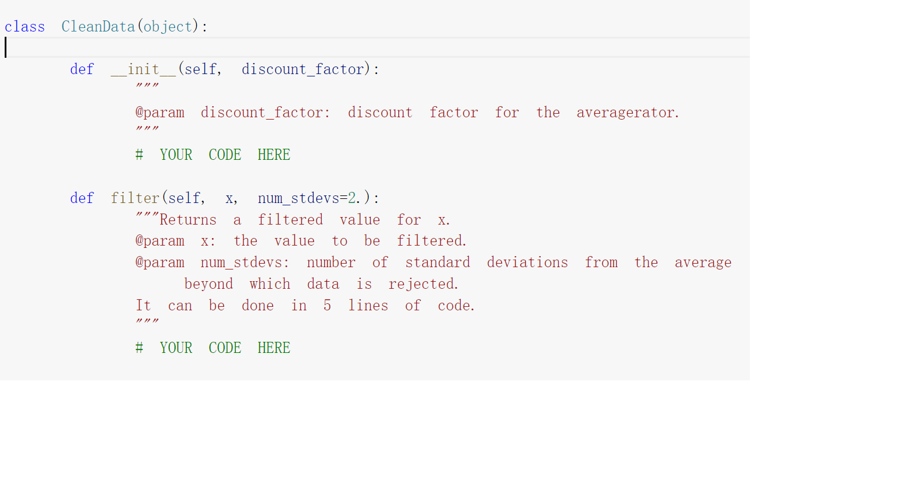Click the line reading beyond which data is rejected
The height and width of the screenshot is (504, 897).
click(x=321, y=283)
